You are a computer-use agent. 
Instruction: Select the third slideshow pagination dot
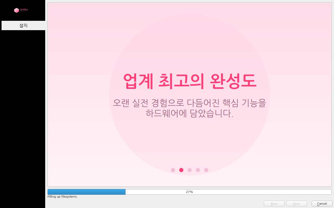pyautogui.click(x=190, y=170)
